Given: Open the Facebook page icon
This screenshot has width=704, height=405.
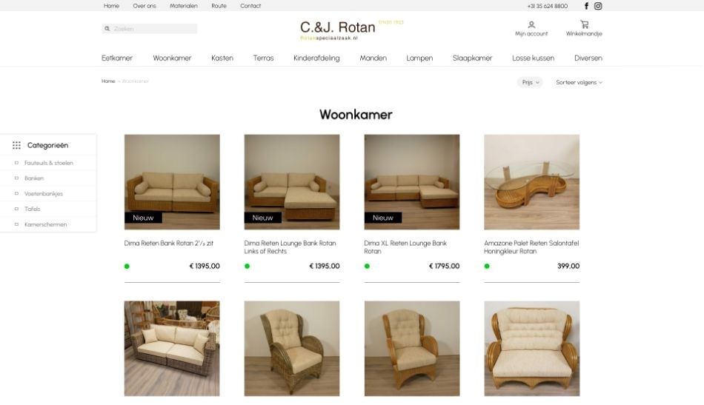Looking at the screenshot, I should pos(586,6).
